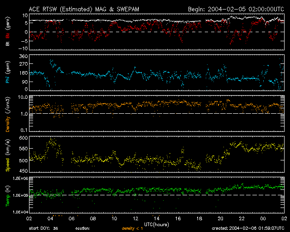Click hour label "06" on the UTC axis

(72, 218)
